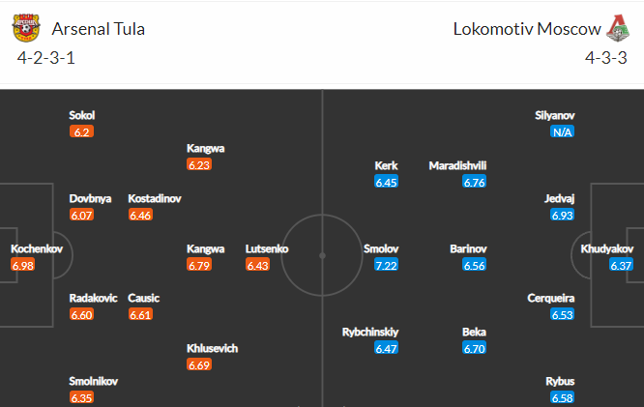Select Smolnikov's 6.35 rating
Viewport: 644px width, 407px height.
tap(82, 397)
